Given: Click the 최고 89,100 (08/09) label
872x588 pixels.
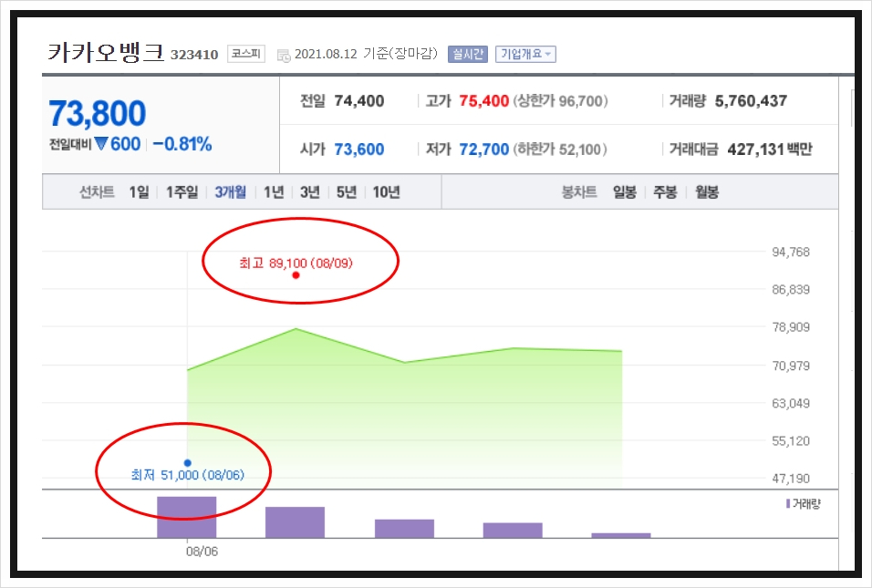Looking at the screenshot, I should pyautogui.click(x=296, y=263).
